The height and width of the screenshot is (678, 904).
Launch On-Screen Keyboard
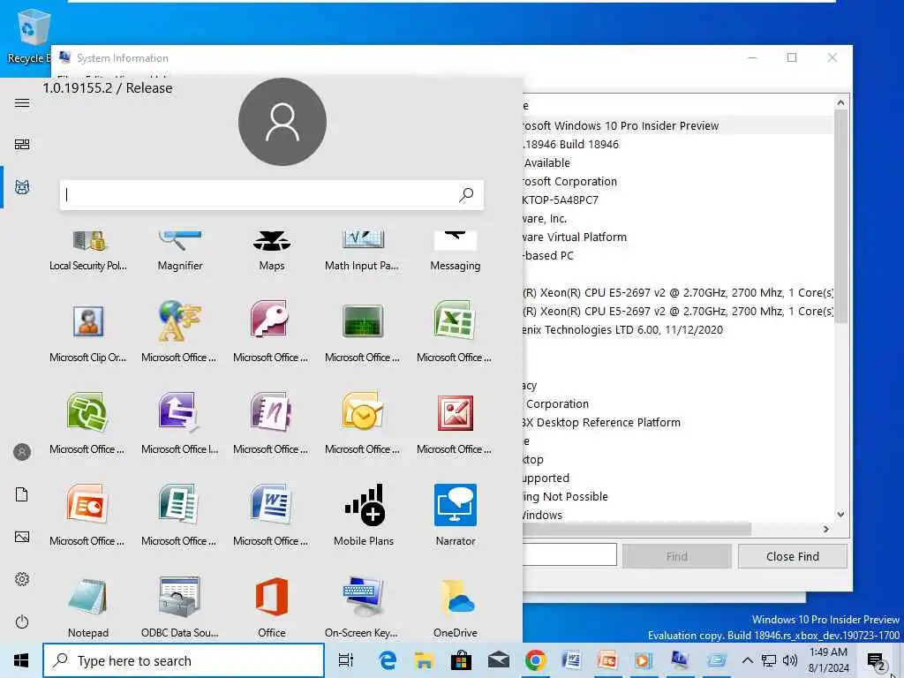(x=363, y=607)
